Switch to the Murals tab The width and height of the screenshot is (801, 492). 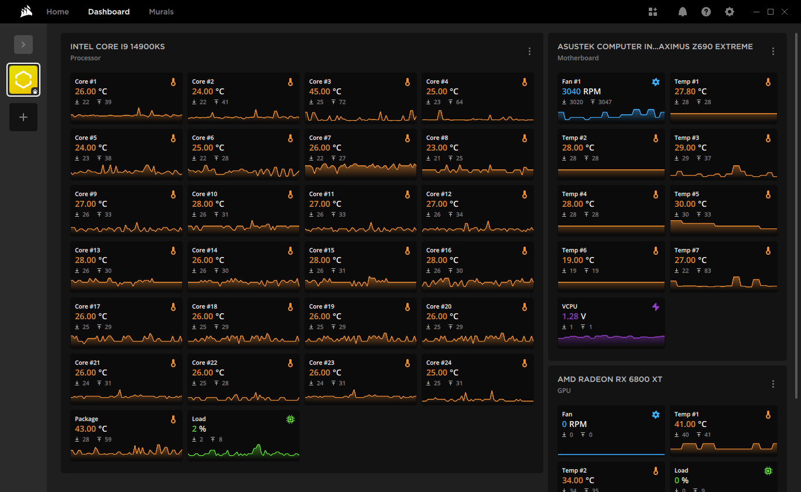click(x=161, y=12)
